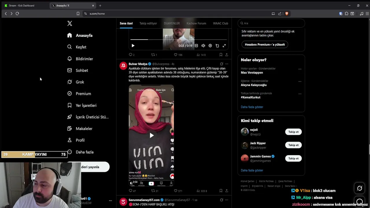
Task: Open options for #KemalKurkut trend
Action: (x=300, y=94)
